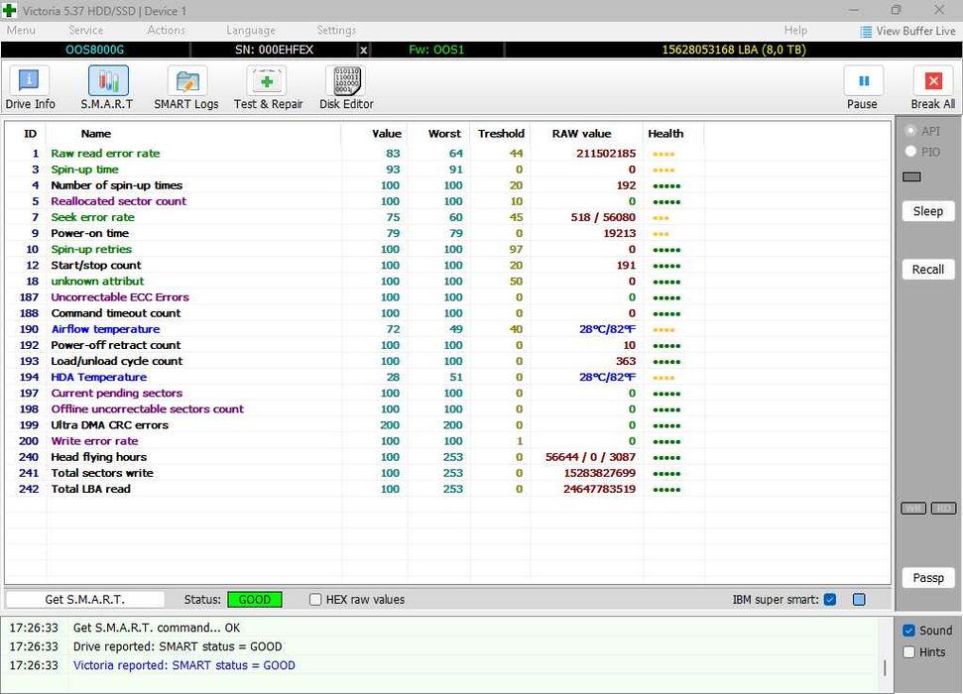
Task: Click the Get S.M.A.R.T. button
Action: [x=84, y=600]
